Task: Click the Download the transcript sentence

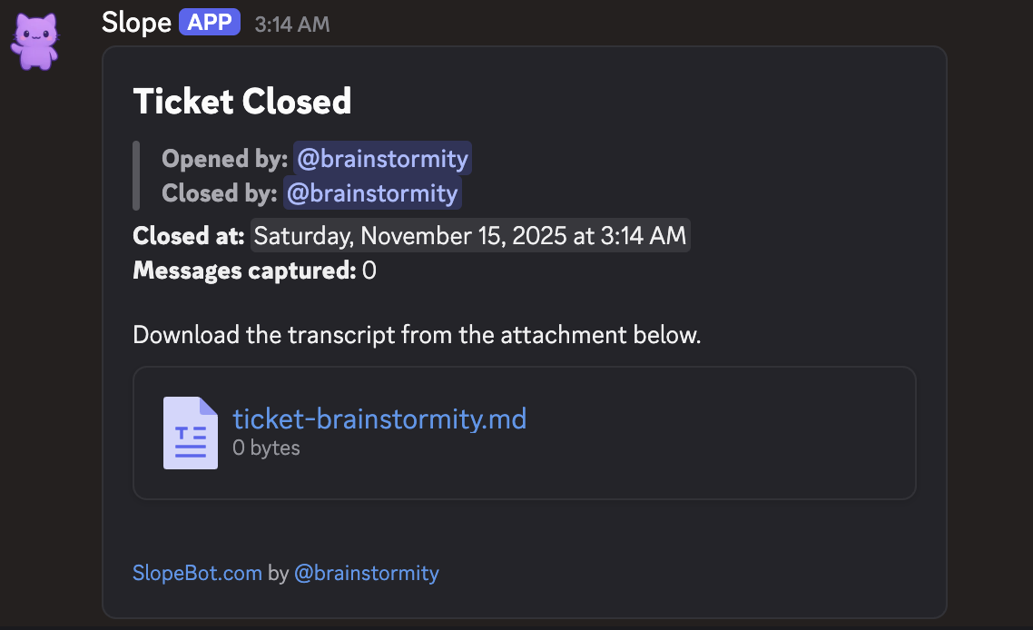Action: (x=417, y=335)
